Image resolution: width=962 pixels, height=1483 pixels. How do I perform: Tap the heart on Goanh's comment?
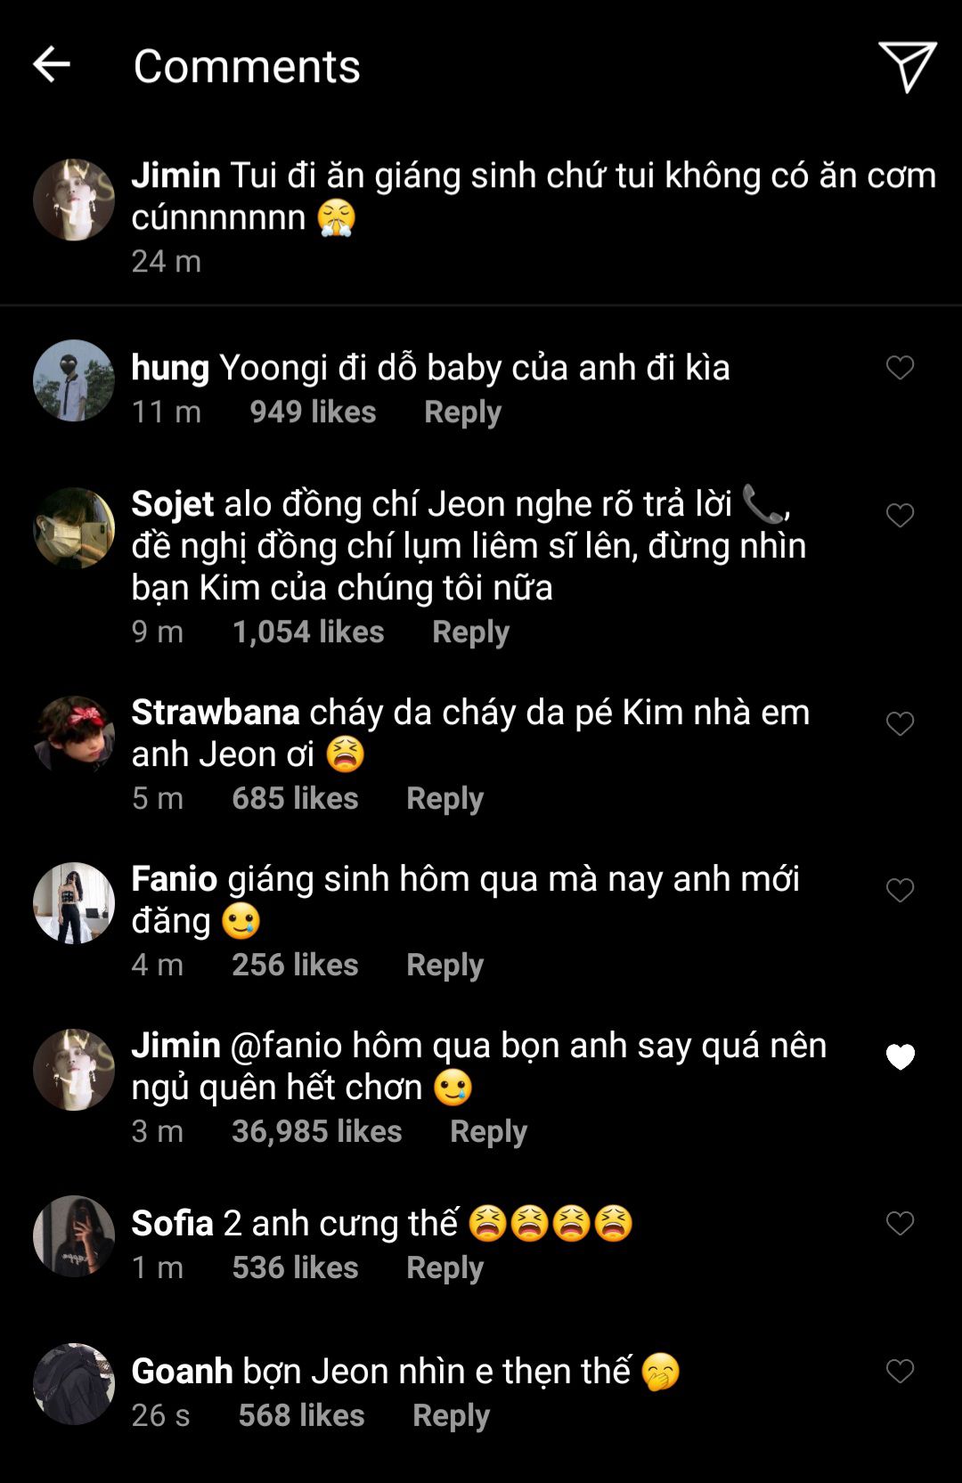[x=900, y=1371]
